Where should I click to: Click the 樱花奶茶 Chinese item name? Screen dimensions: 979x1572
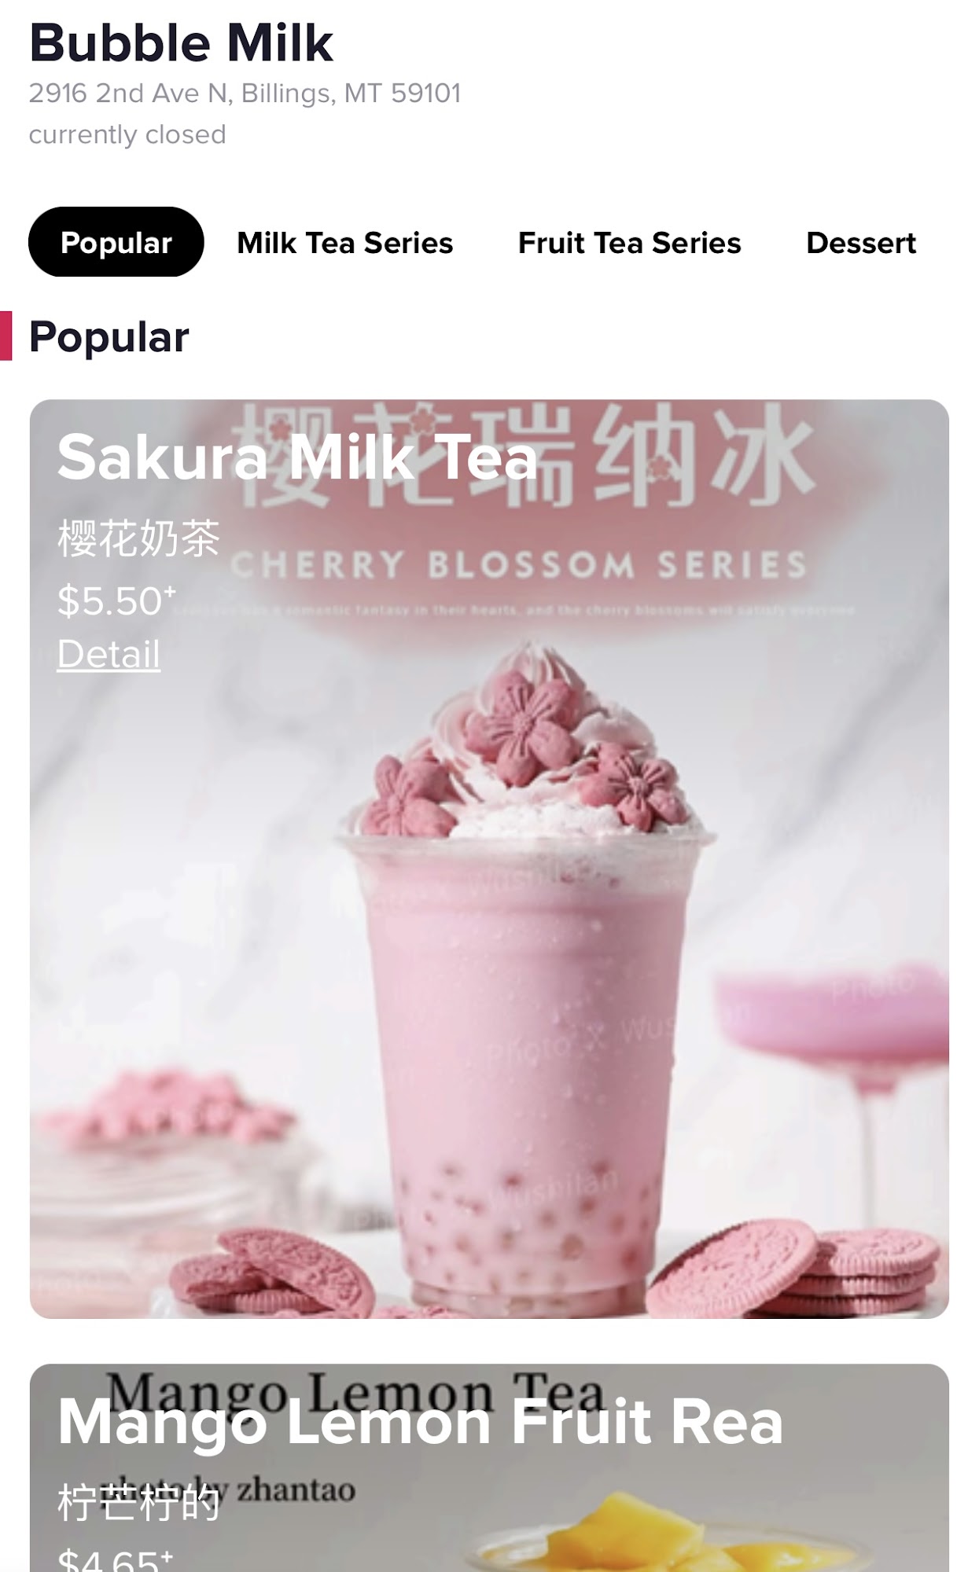138,538
